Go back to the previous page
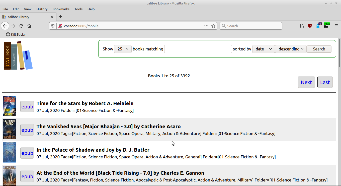 5,26
